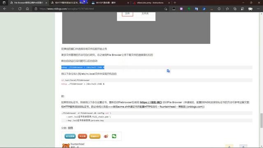This screenshot has width=263, height=148.
Task: Click the red 关注我 button
Action: tap(82, 136)
